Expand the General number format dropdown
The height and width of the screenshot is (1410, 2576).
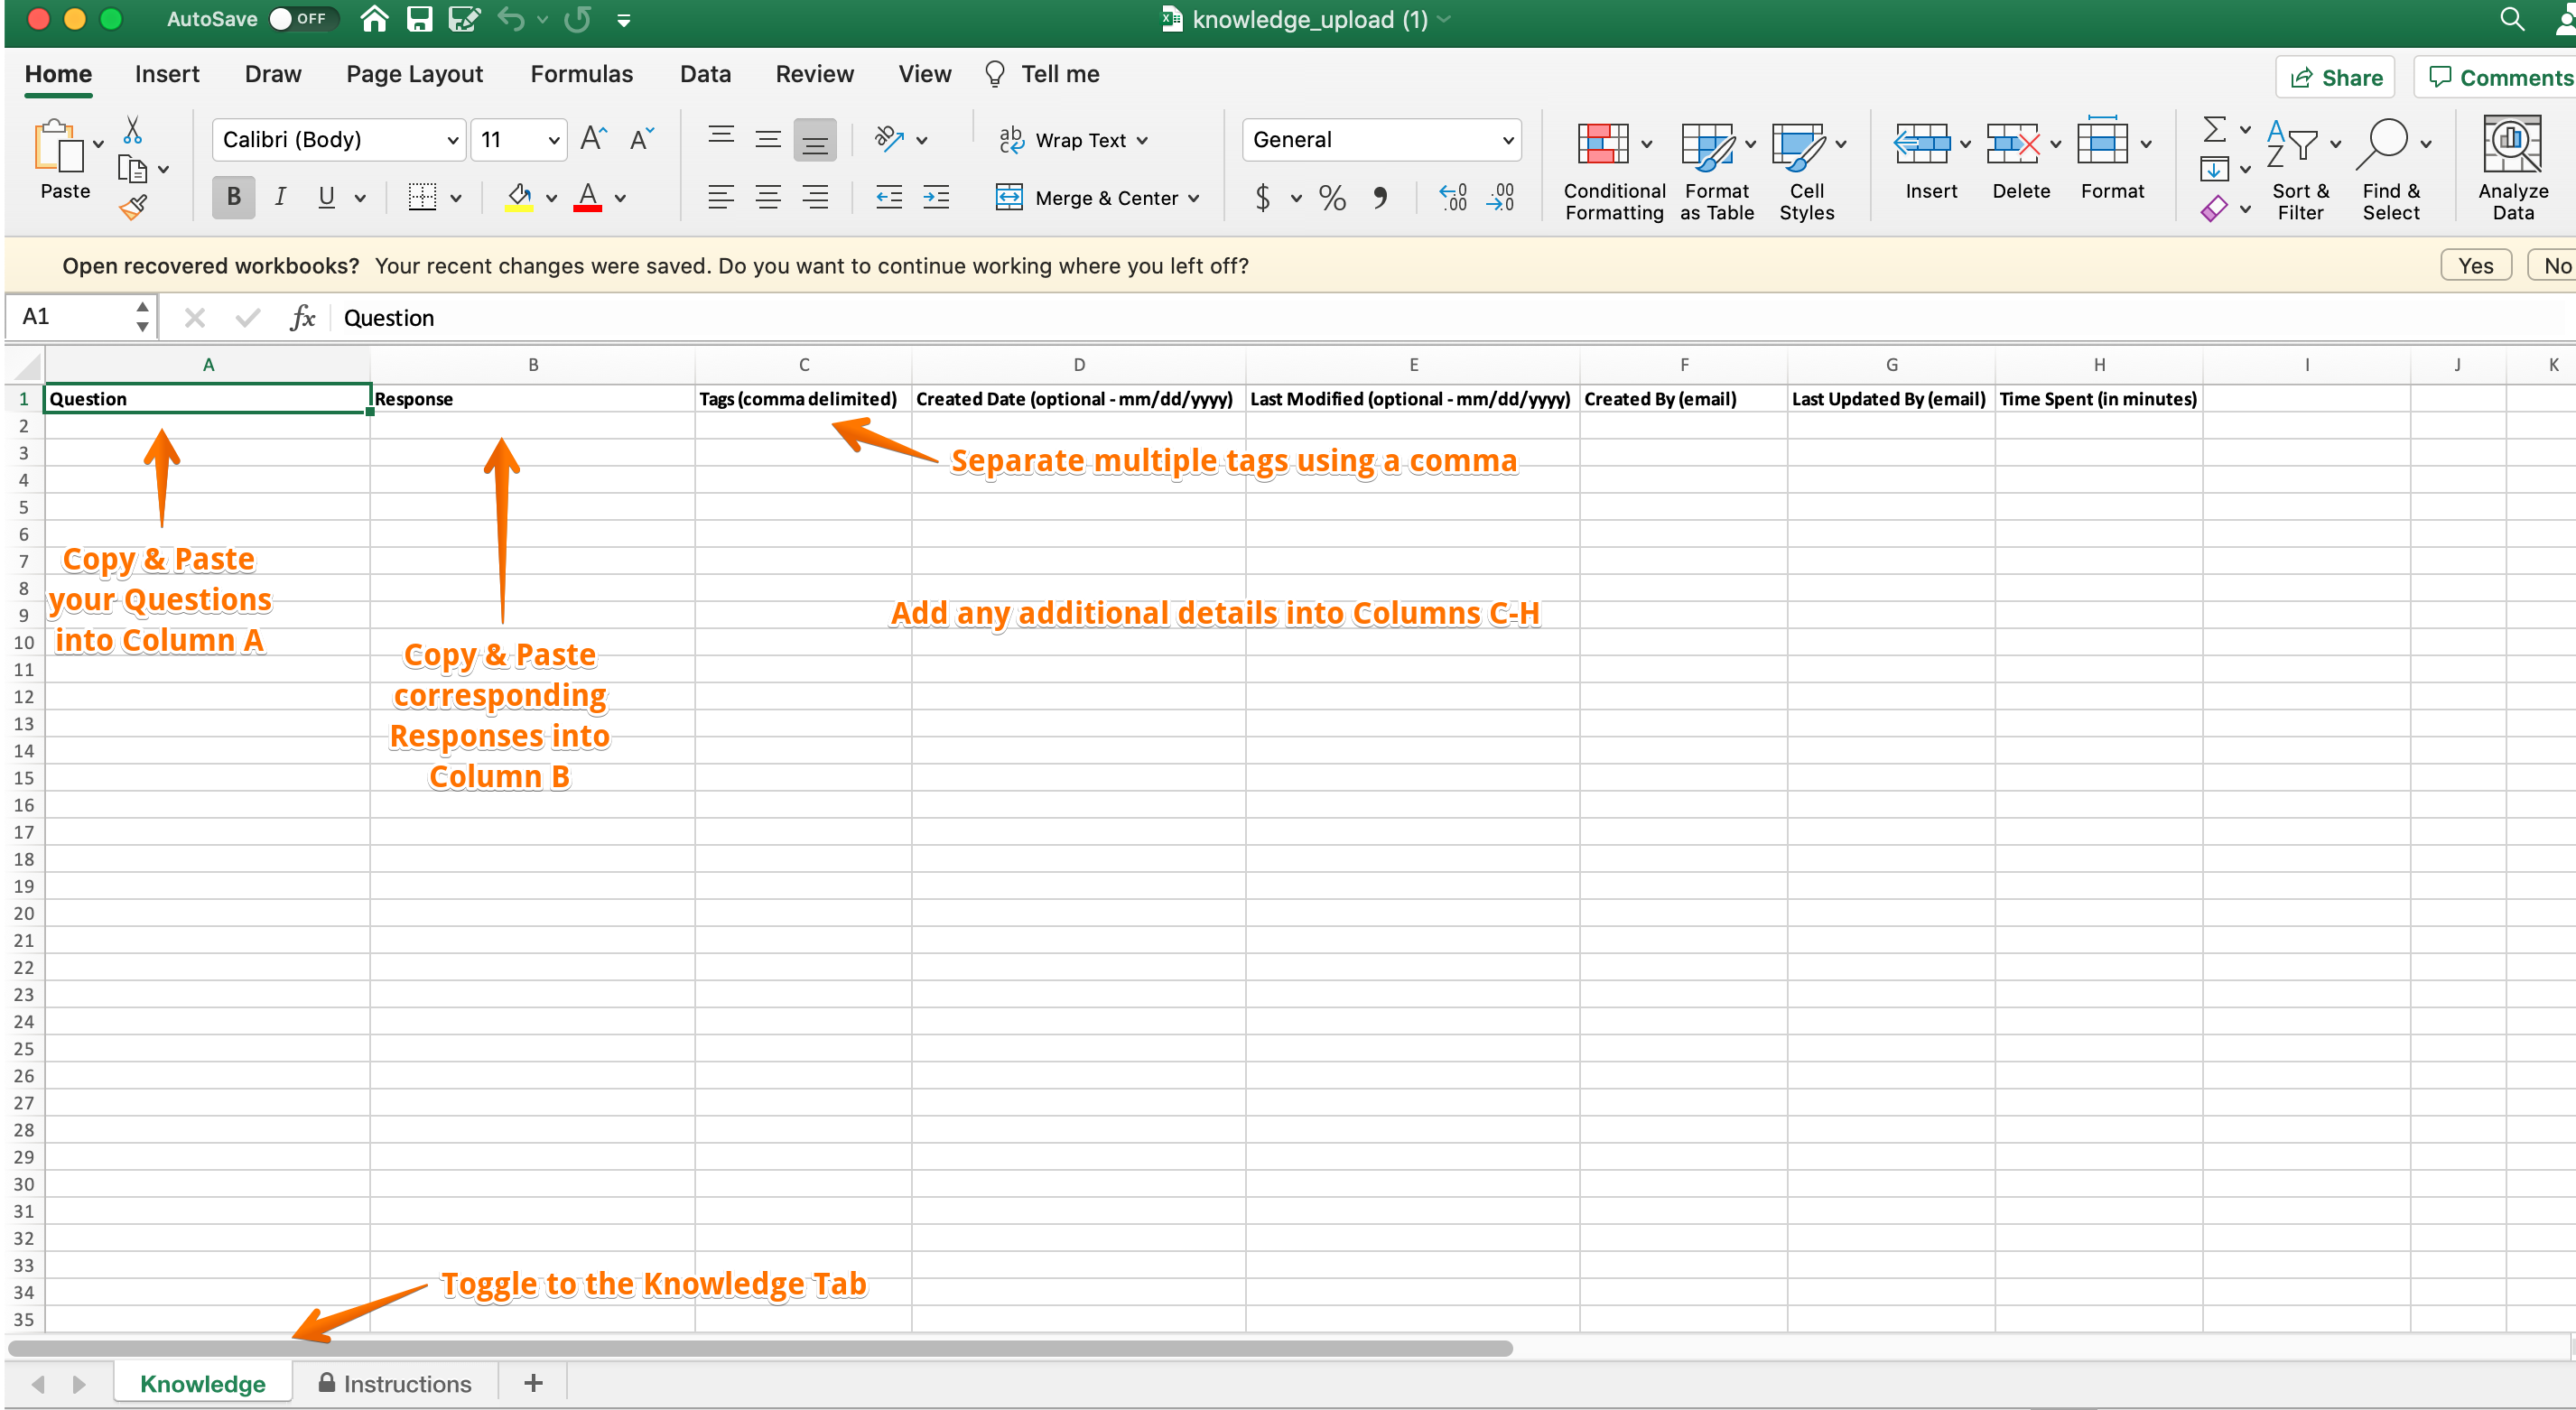[x=1507, y=140]
